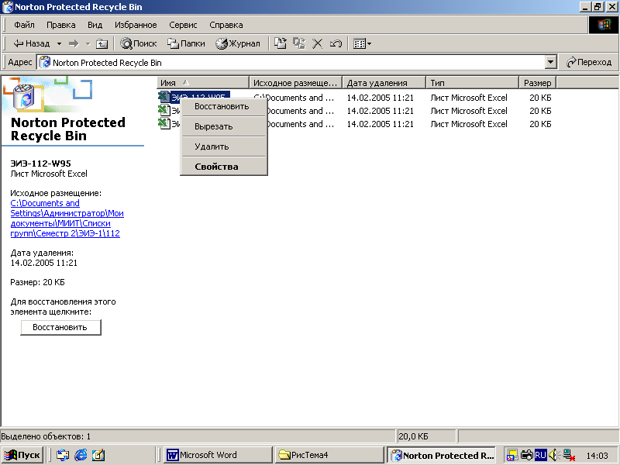Switch to Microsoft Word taskbar button

[219, 455]
